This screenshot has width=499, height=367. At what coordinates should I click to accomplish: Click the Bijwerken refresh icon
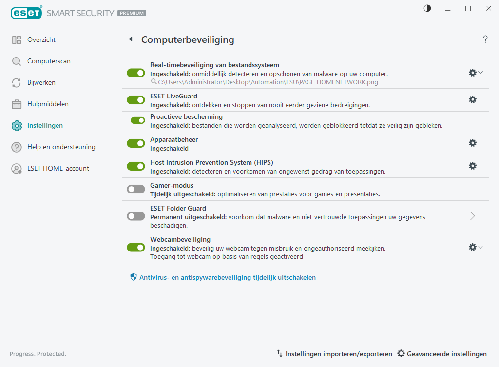click(17, 82)
